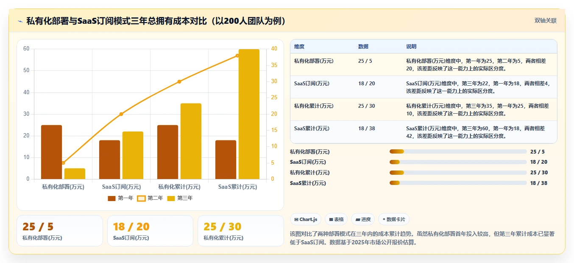Click the 私有化累计(万元) progress bar
The width and height of the screenshot is (574, 263).
458,173
